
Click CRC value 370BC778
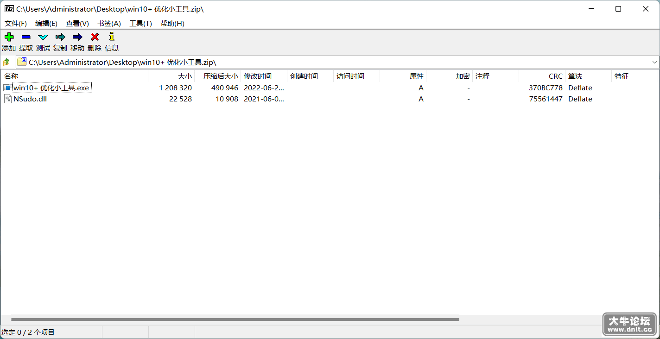[546, 88]
